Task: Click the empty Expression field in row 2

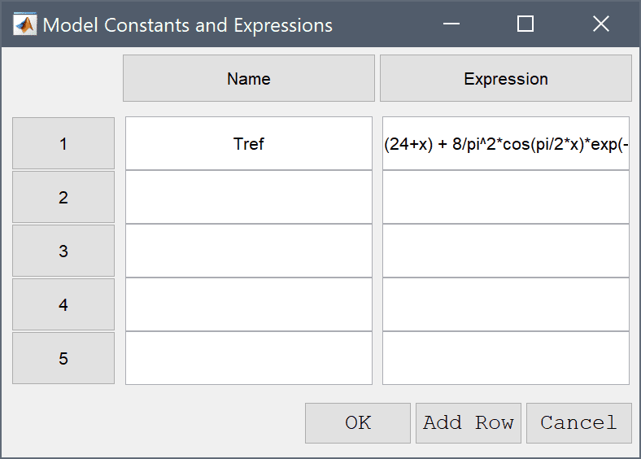Action: [x=506, y=197]
